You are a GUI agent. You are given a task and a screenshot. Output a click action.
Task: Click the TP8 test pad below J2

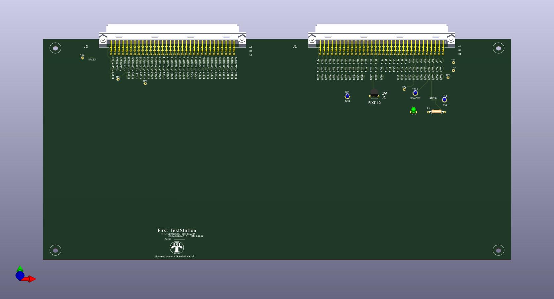[145, 84]
